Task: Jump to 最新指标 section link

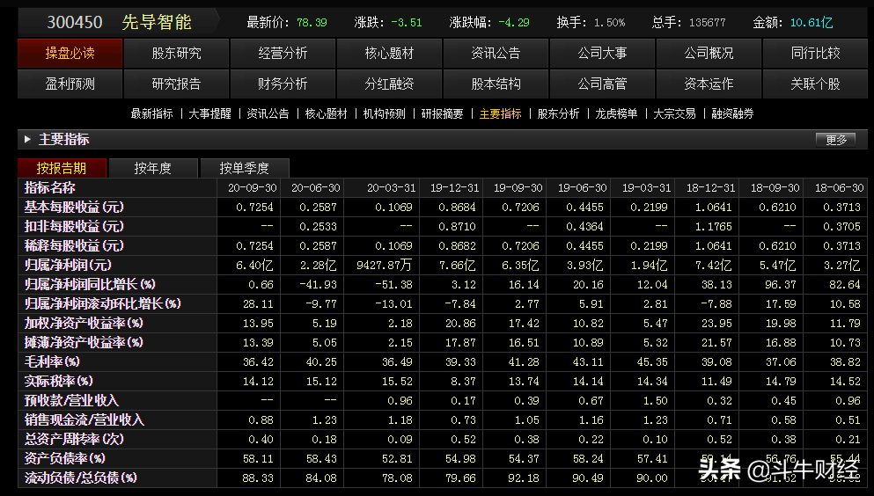Action: tap(151, 114)
